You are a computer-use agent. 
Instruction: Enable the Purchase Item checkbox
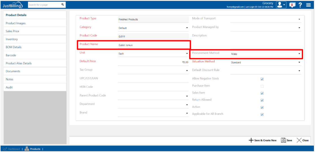click(x=262, y=86)
